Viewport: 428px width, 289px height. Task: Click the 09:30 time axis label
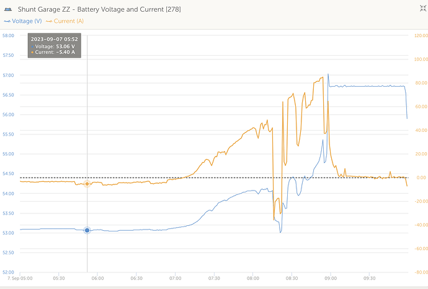369,278
